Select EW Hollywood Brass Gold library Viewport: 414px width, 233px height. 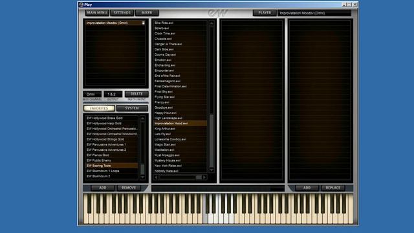(112, 118)
